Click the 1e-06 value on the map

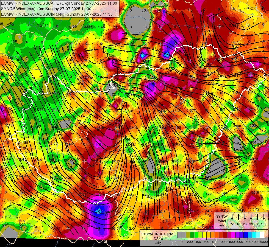click(72, 26)
